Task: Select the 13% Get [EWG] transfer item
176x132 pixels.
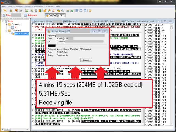Action: click(x=22, y=34)
